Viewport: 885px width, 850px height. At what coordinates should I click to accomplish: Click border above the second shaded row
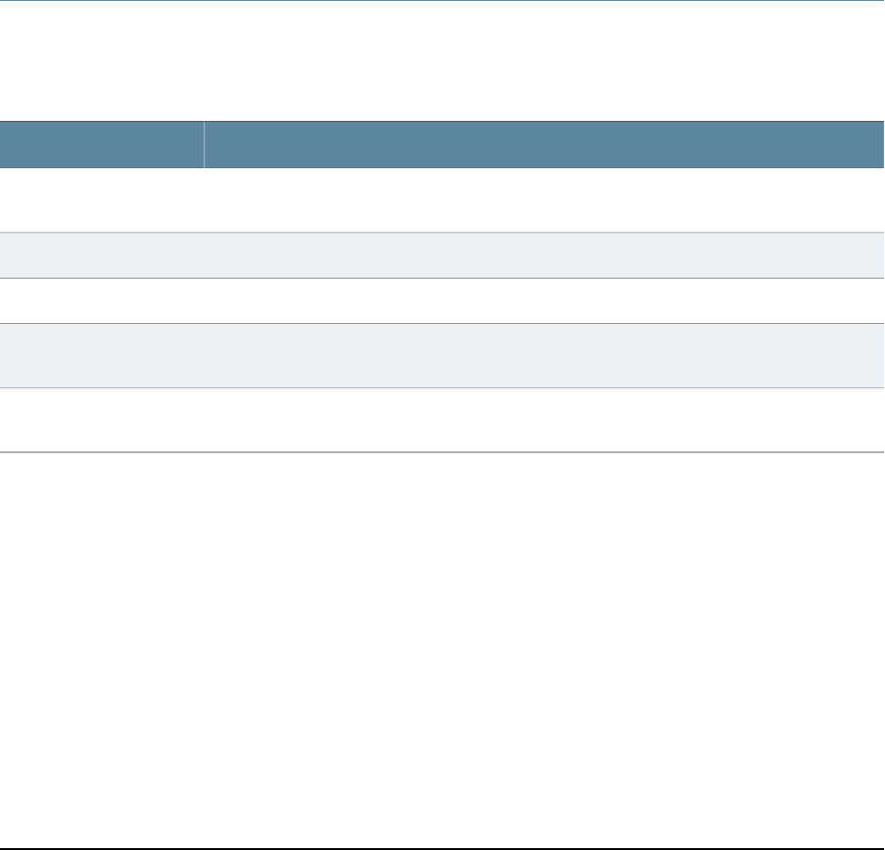(x=442, y=323)
